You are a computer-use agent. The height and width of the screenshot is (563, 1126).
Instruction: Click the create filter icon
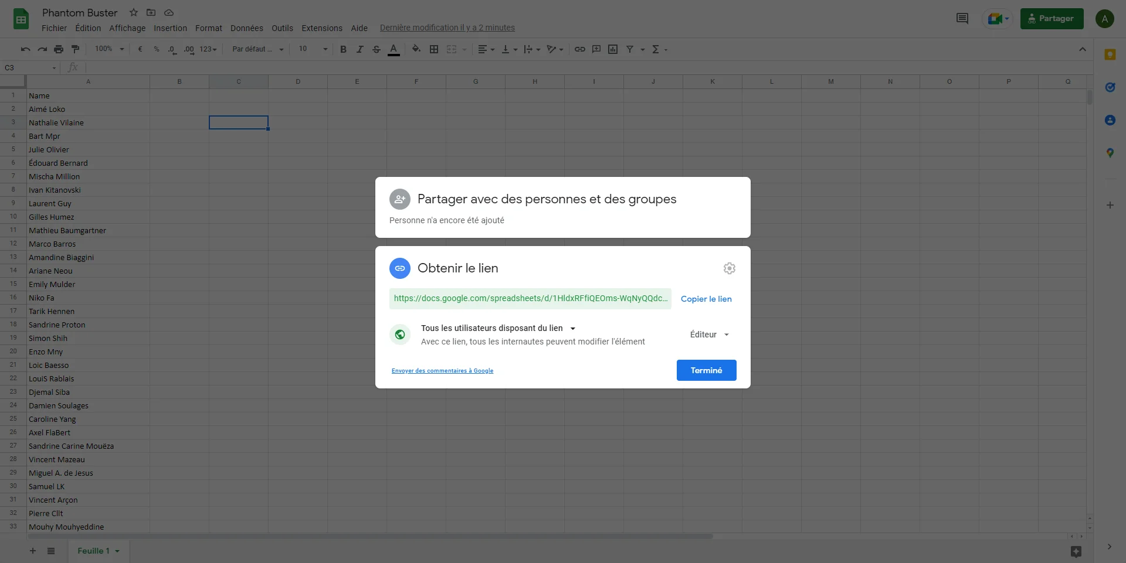(630, 49)
